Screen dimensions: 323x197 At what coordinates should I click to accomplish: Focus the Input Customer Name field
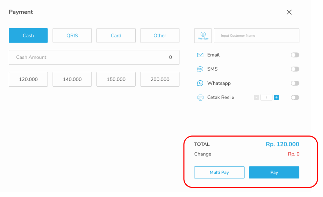[x=256, y=36]
